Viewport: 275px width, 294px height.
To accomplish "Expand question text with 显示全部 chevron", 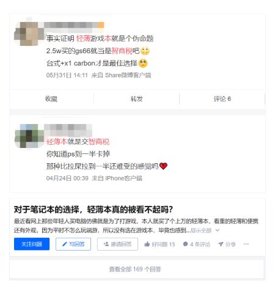I will (x=218, y=230).
